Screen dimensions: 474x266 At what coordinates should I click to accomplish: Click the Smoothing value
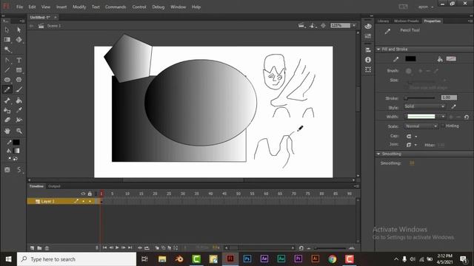pyautogui.click(x=412, y=163)
